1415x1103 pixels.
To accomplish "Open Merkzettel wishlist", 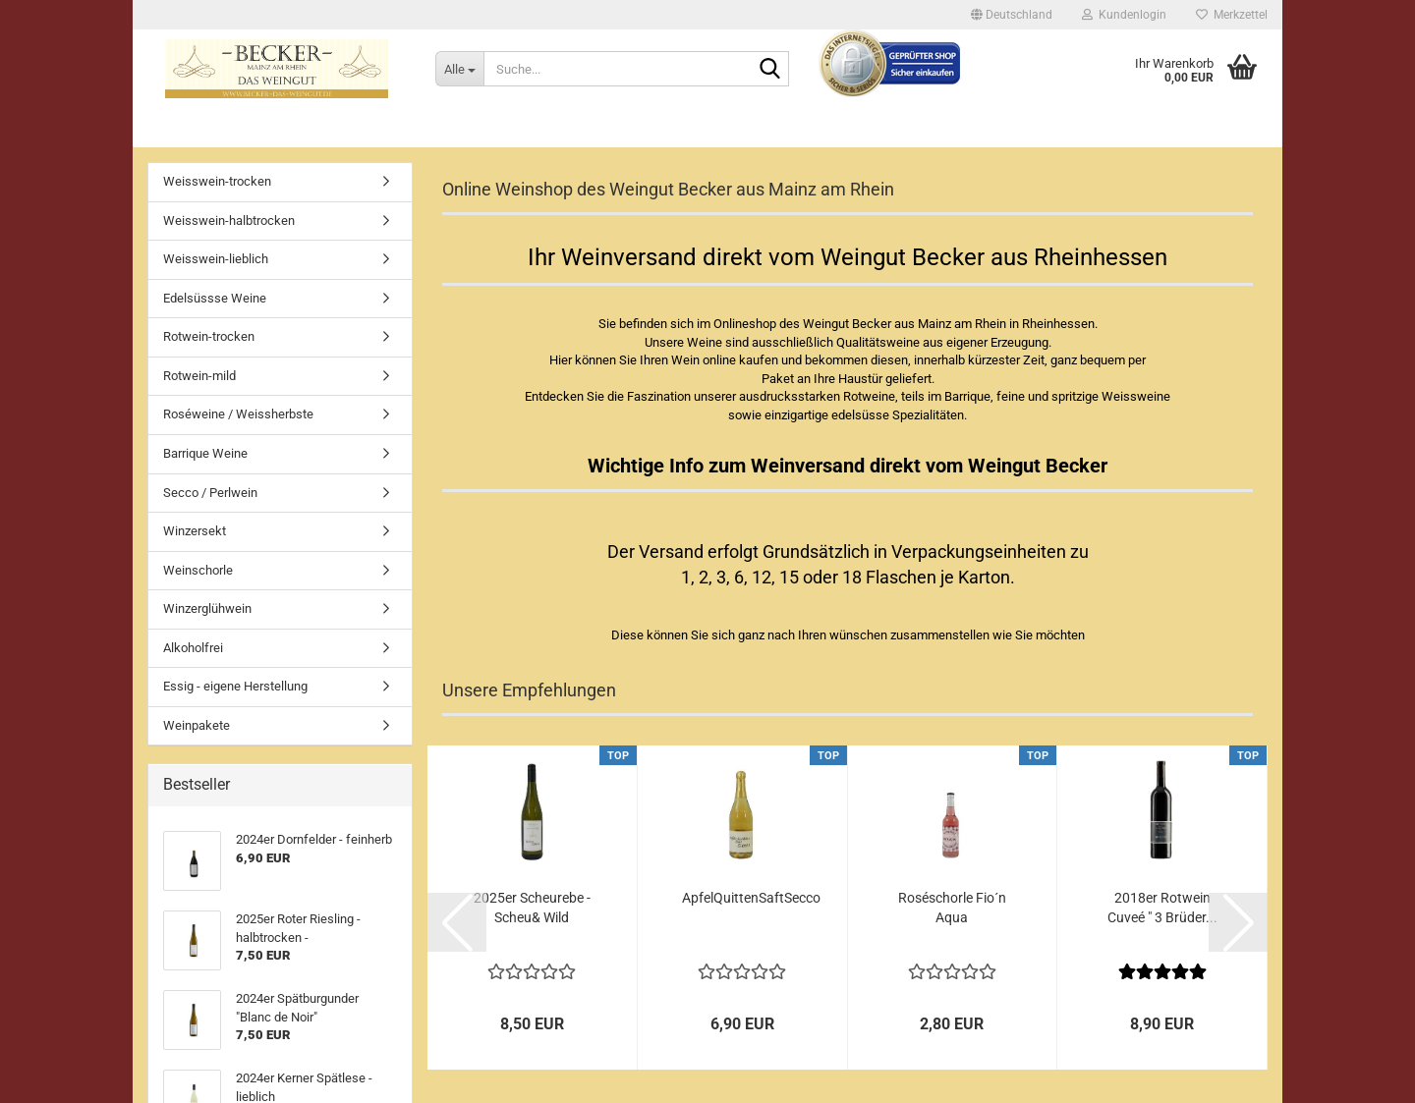I will pos(1231,15).
